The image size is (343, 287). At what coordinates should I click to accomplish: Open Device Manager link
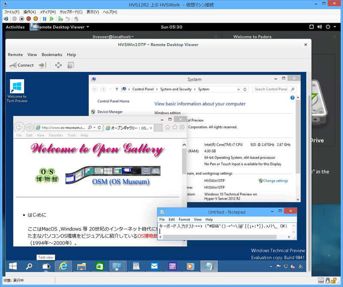click(110, 112)
